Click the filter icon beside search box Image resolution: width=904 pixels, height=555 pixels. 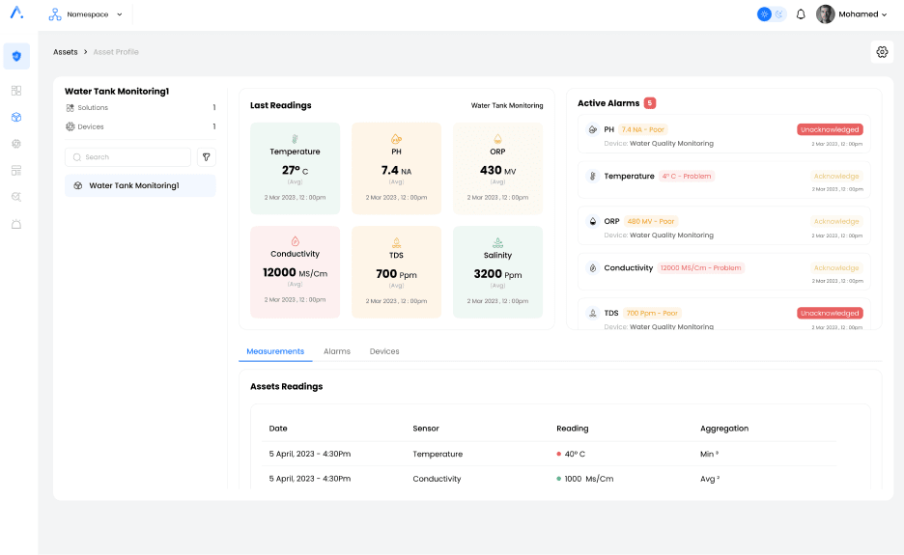(206, 156)
